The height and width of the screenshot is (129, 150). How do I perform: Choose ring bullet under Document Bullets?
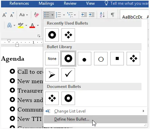(68, 98)
